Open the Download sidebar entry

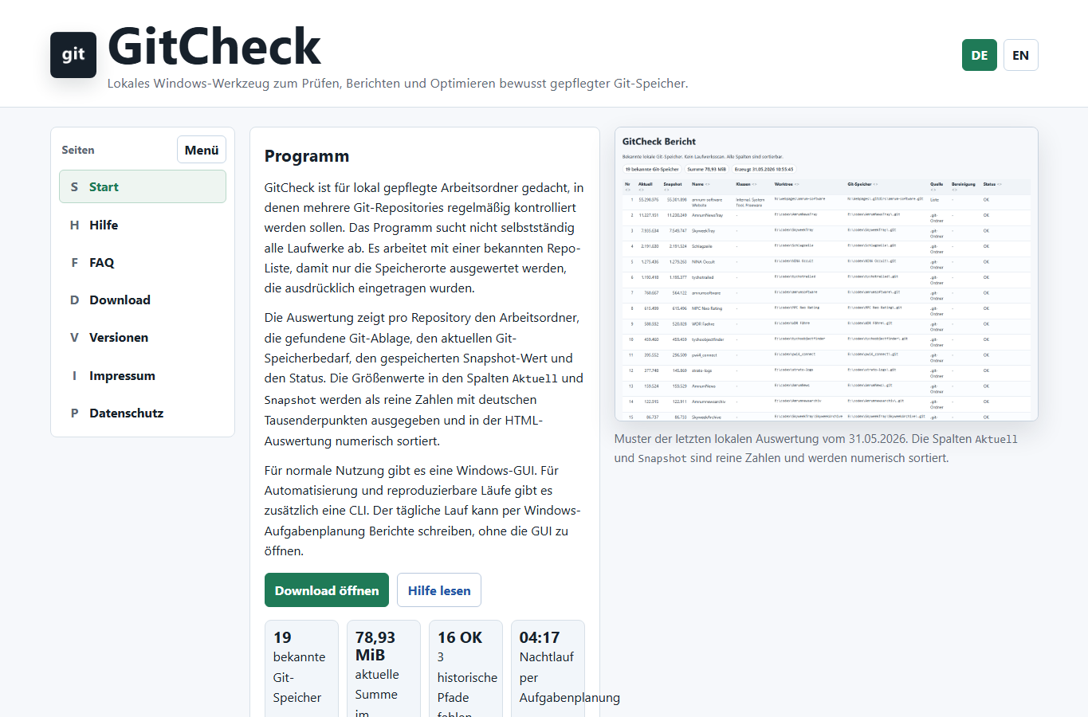point(143,300)
